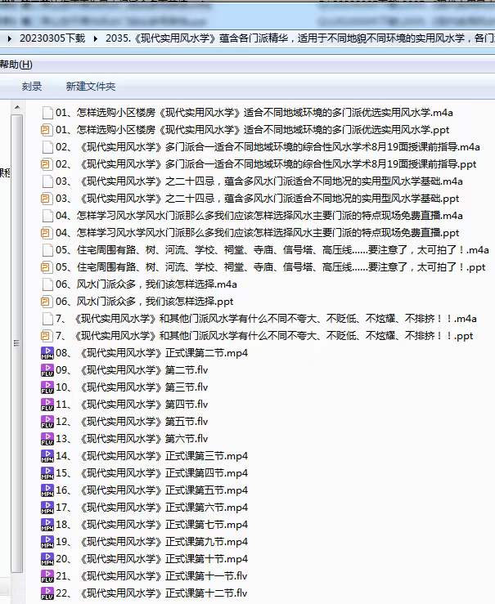Click the 新建文件夹 button

[x=91, y=87]
